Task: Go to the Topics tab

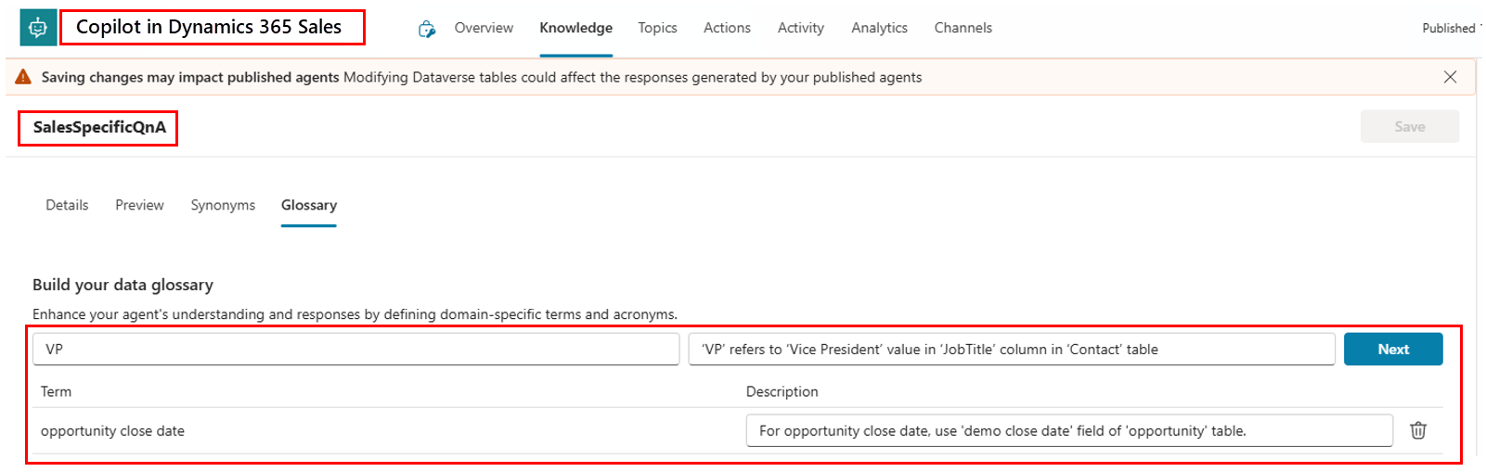Action: [657, 28]
